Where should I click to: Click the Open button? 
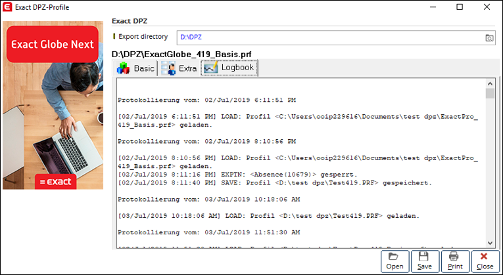point(395,261)
